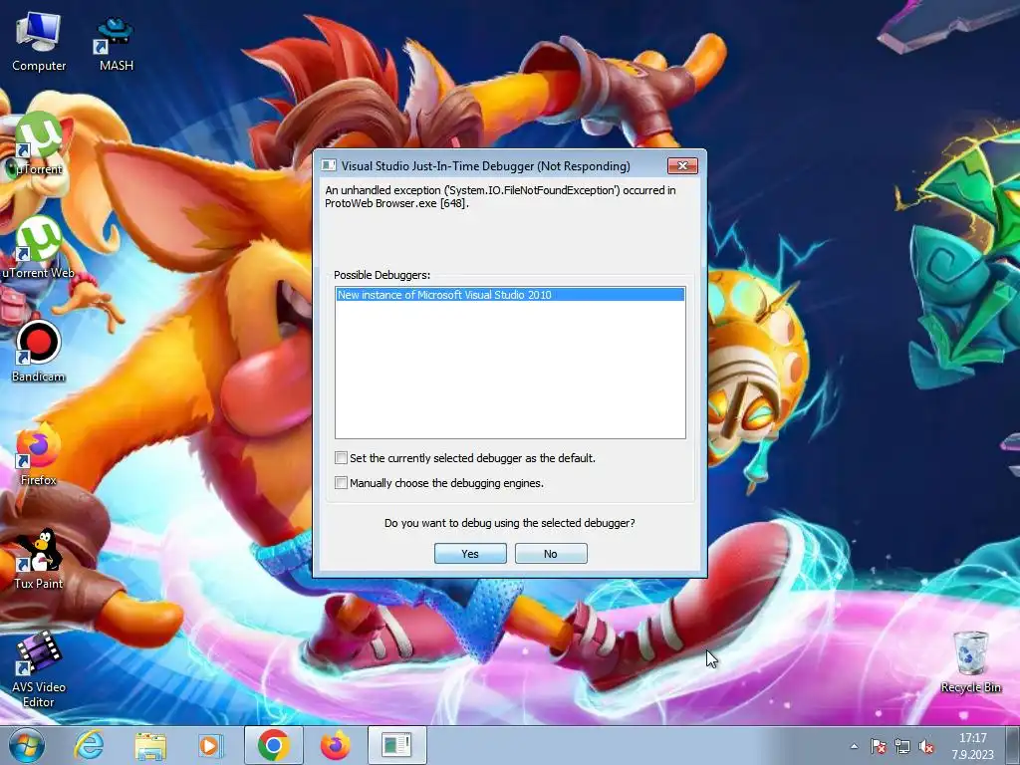This screenshot has height=765, width=1020.
Task: Select the uTorrent desktop shortcut
Action: (x=39, y=144)
